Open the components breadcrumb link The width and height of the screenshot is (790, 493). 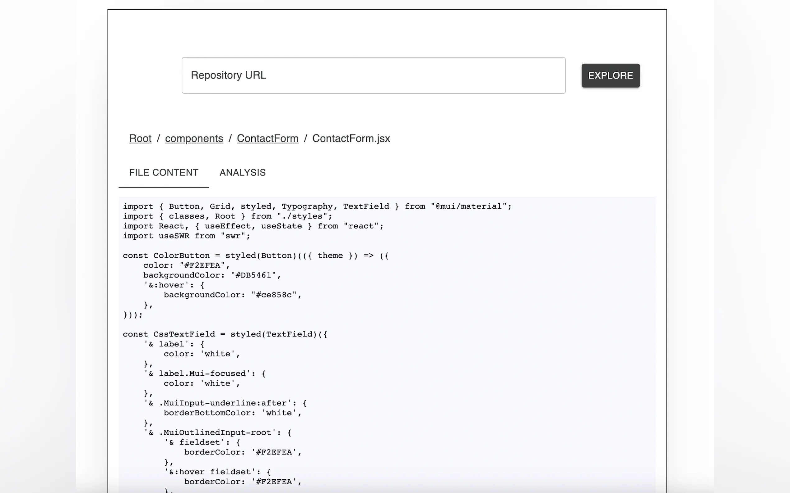click(x=194, y=138)
